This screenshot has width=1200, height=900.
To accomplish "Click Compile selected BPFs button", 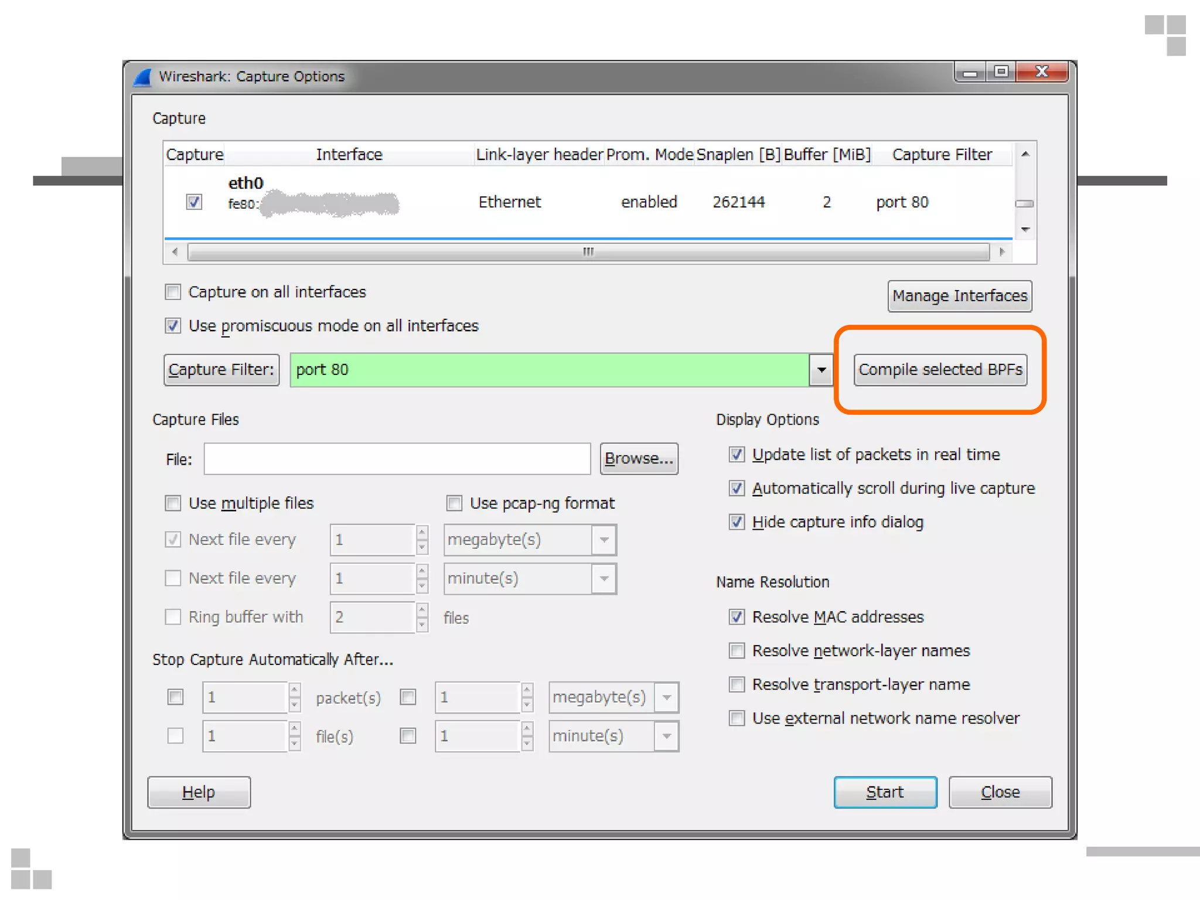I will coord(940,370).
